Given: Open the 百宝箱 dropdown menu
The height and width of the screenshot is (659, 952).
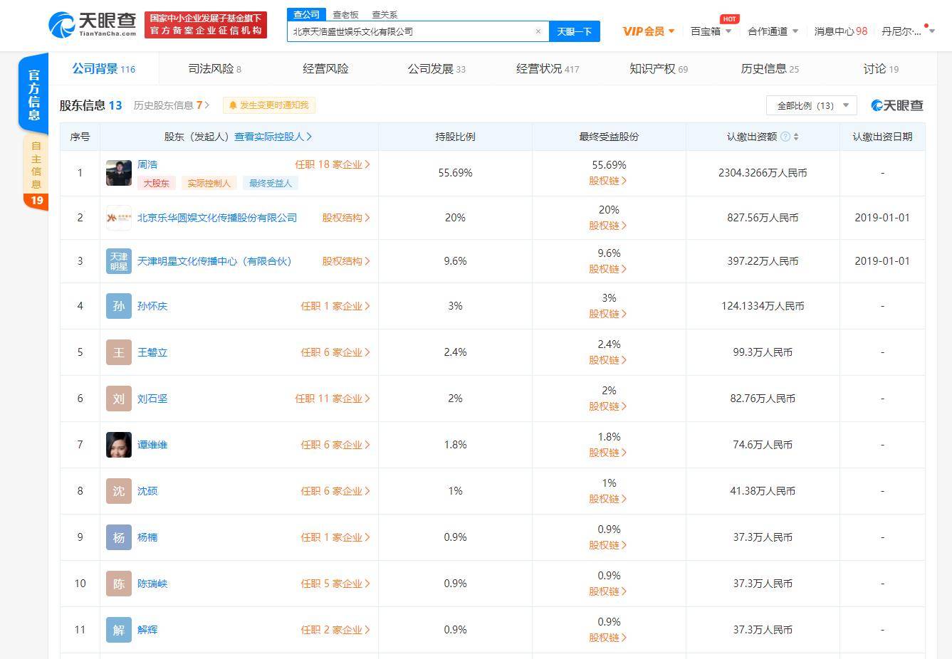Looking at the screenshot, I should click(711, 31).
